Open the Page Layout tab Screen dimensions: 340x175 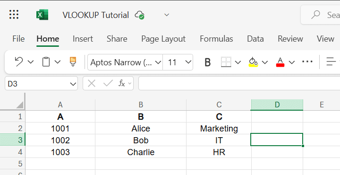(163, 39)
